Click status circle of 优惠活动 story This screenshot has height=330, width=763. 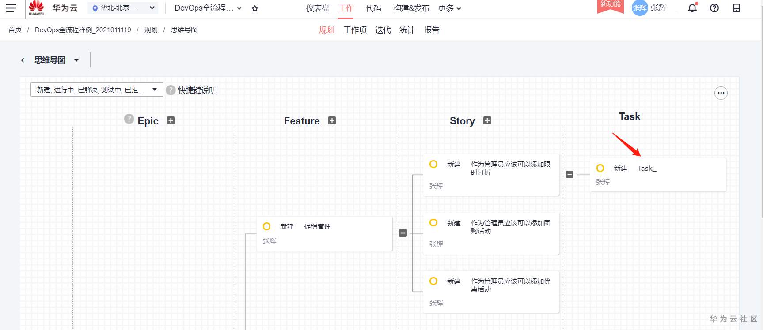(433, 281)
